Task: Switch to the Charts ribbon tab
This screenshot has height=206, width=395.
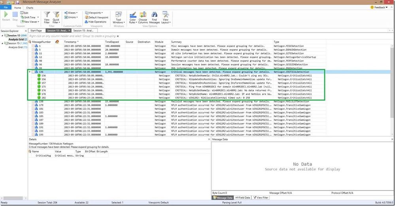Action: click(30, 8)
